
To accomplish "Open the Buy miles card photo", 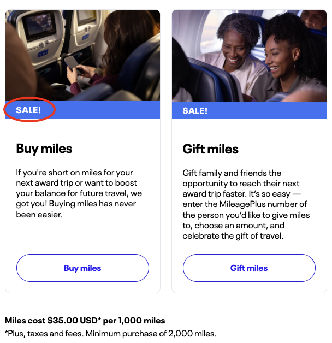I will pos(82,55).
